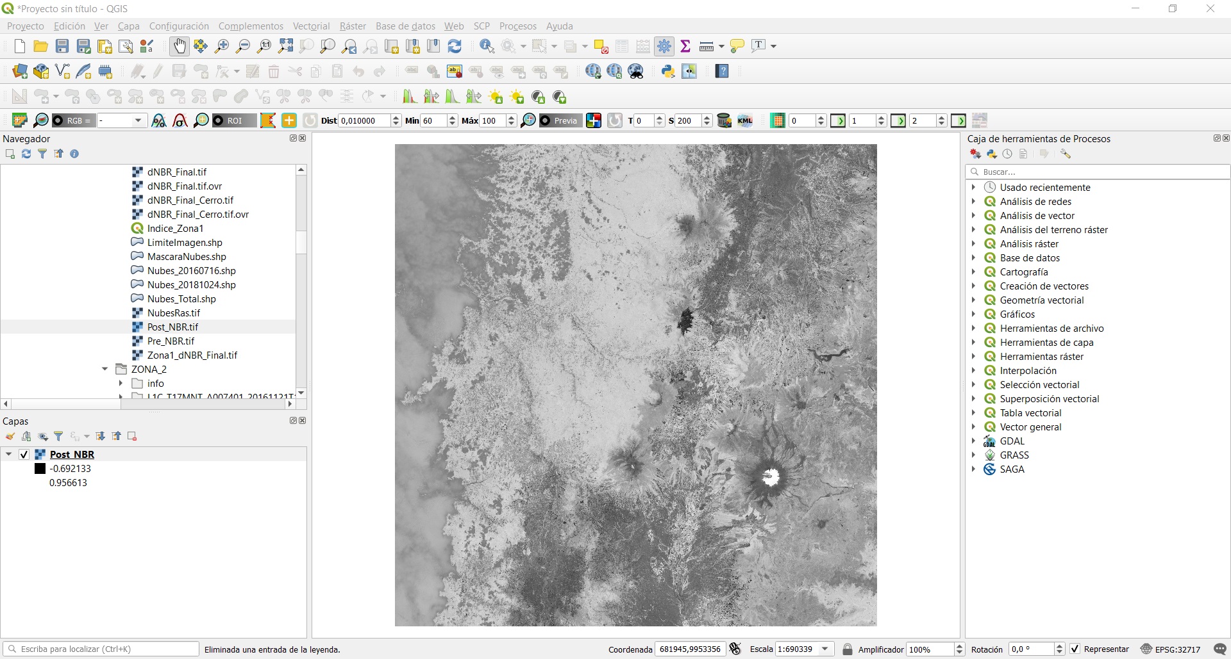Screen dimensions: 1231x659
Task: Click the Zoom In magnifier tool
Action: point(222,46)
